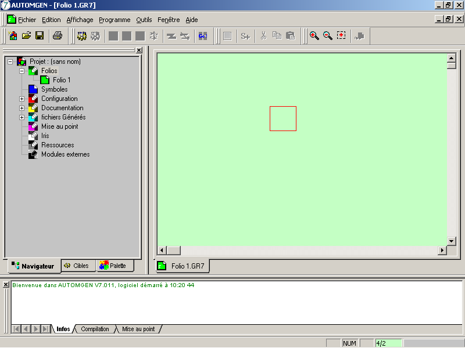Click the new project toolbar icon

coord(13,36)
